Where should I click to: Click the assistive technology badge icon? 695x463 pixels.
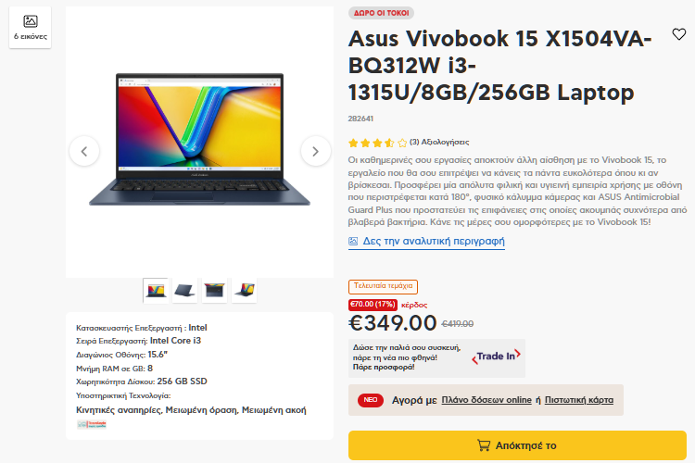[92, 424]
